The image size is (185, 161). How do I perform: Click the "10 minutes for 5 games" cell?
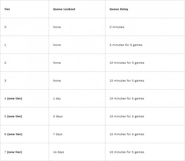click(x=127, y=63)
